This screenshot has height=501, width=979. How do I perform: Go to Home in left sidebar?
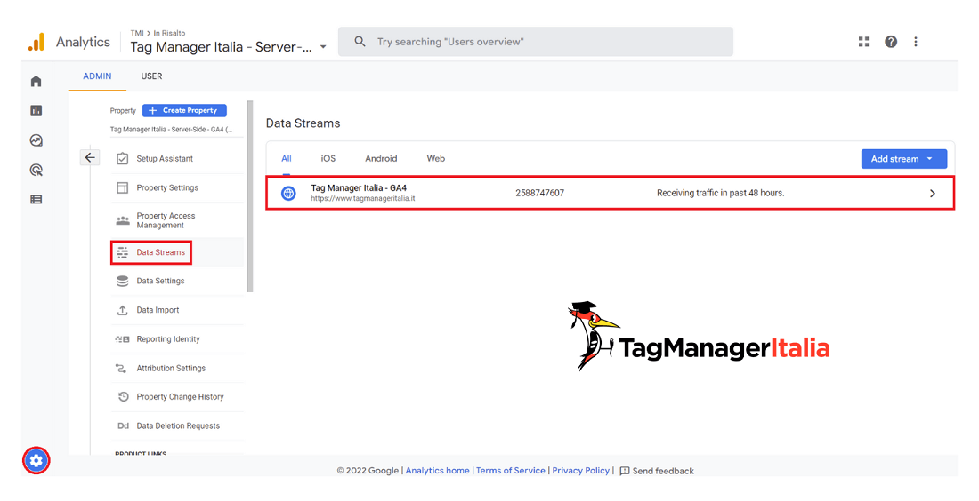point(36,81)
